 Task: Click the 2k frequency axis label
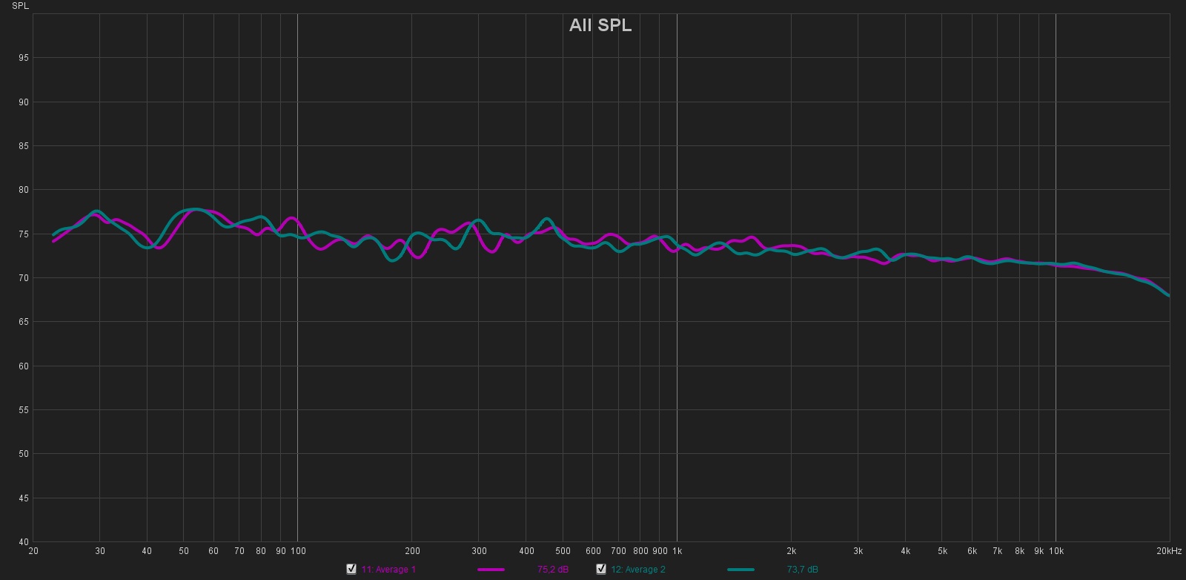click(791, 551)
